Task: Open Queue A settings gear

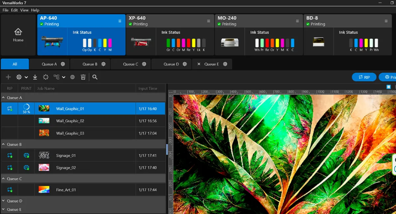Action: (x=63, y=64)
